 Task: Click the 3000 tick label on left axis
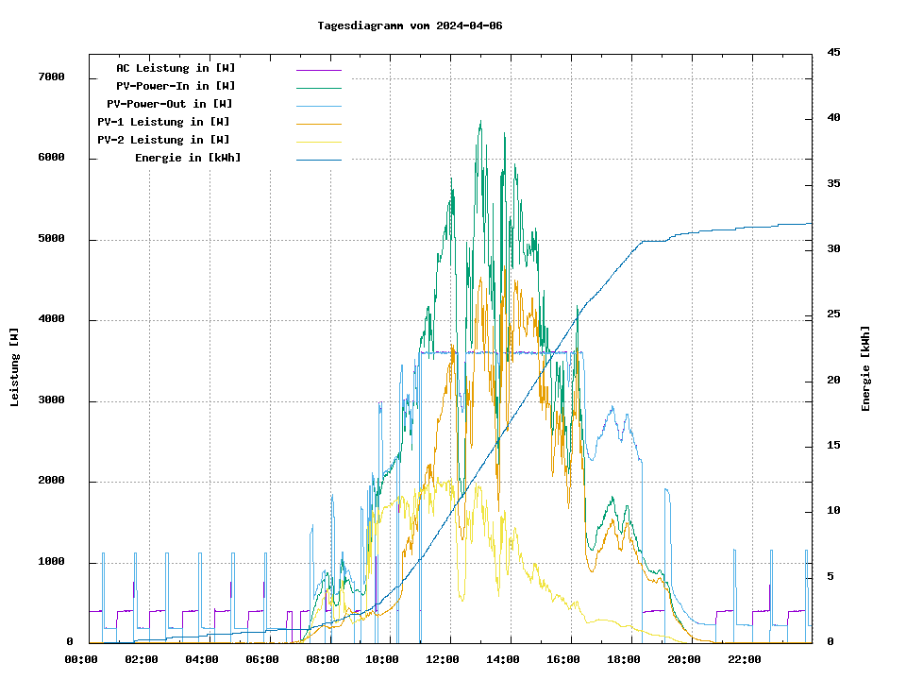pyautogui.click(x=50, y=400)
